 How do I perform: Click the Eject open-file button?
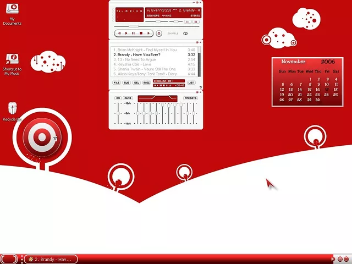[159, 34]
